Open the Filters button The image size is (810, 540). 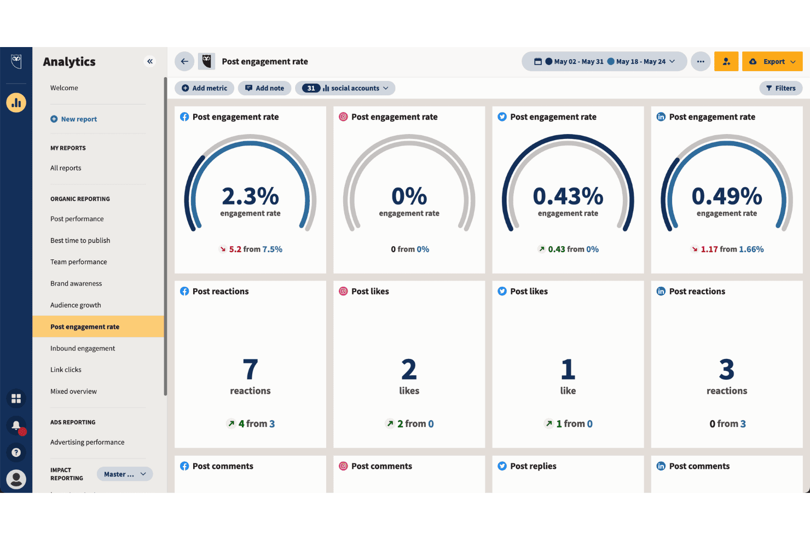click(781, 88)
